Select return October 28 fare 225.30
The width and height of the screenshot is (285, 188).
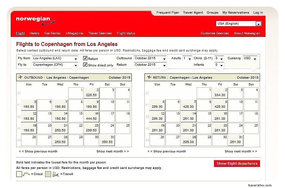pyautogui.click(x=188, y=140)
